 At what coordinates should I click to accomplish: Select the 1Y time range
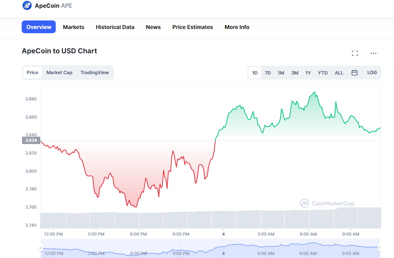coord(308,73)
